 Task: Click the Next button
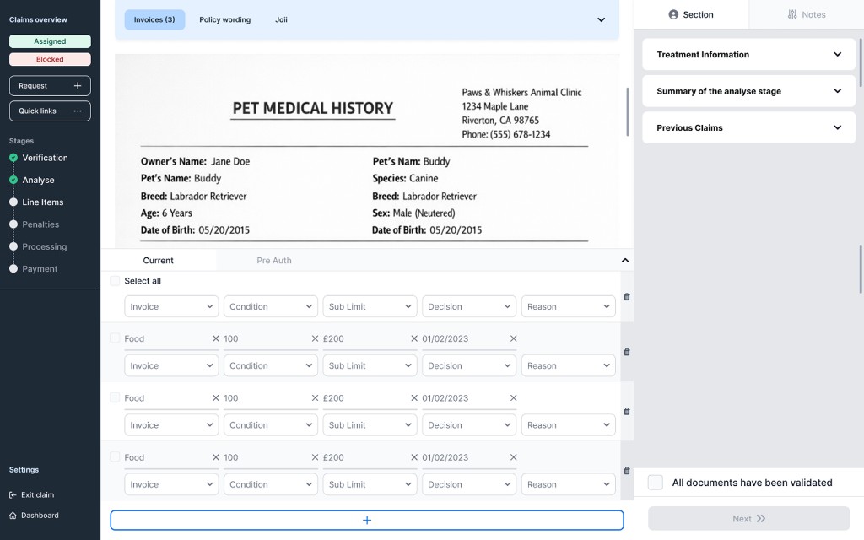[749, 519]
